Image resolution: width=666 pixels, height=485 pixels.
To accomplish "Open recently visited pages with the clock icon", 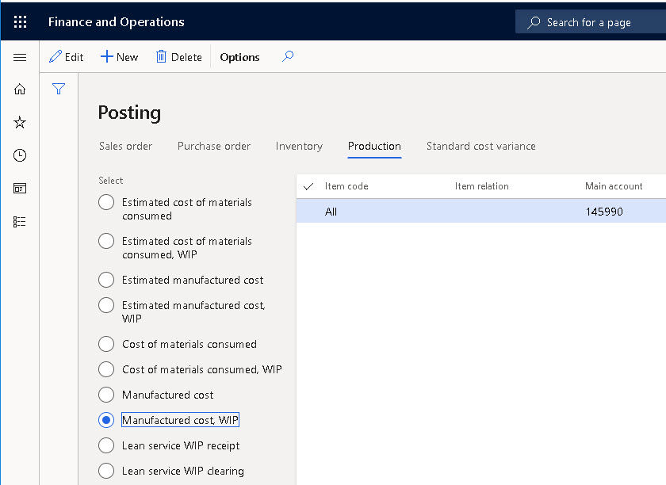I will coord(19,155).
